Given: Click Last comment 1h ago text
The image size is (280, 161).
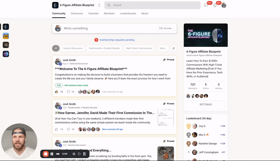Looking at the screenshot, I should coord(112,92).
